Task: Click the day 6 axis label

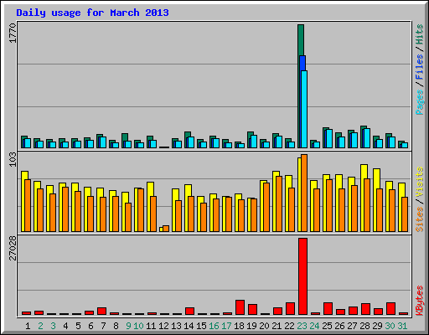Action: 90,326
